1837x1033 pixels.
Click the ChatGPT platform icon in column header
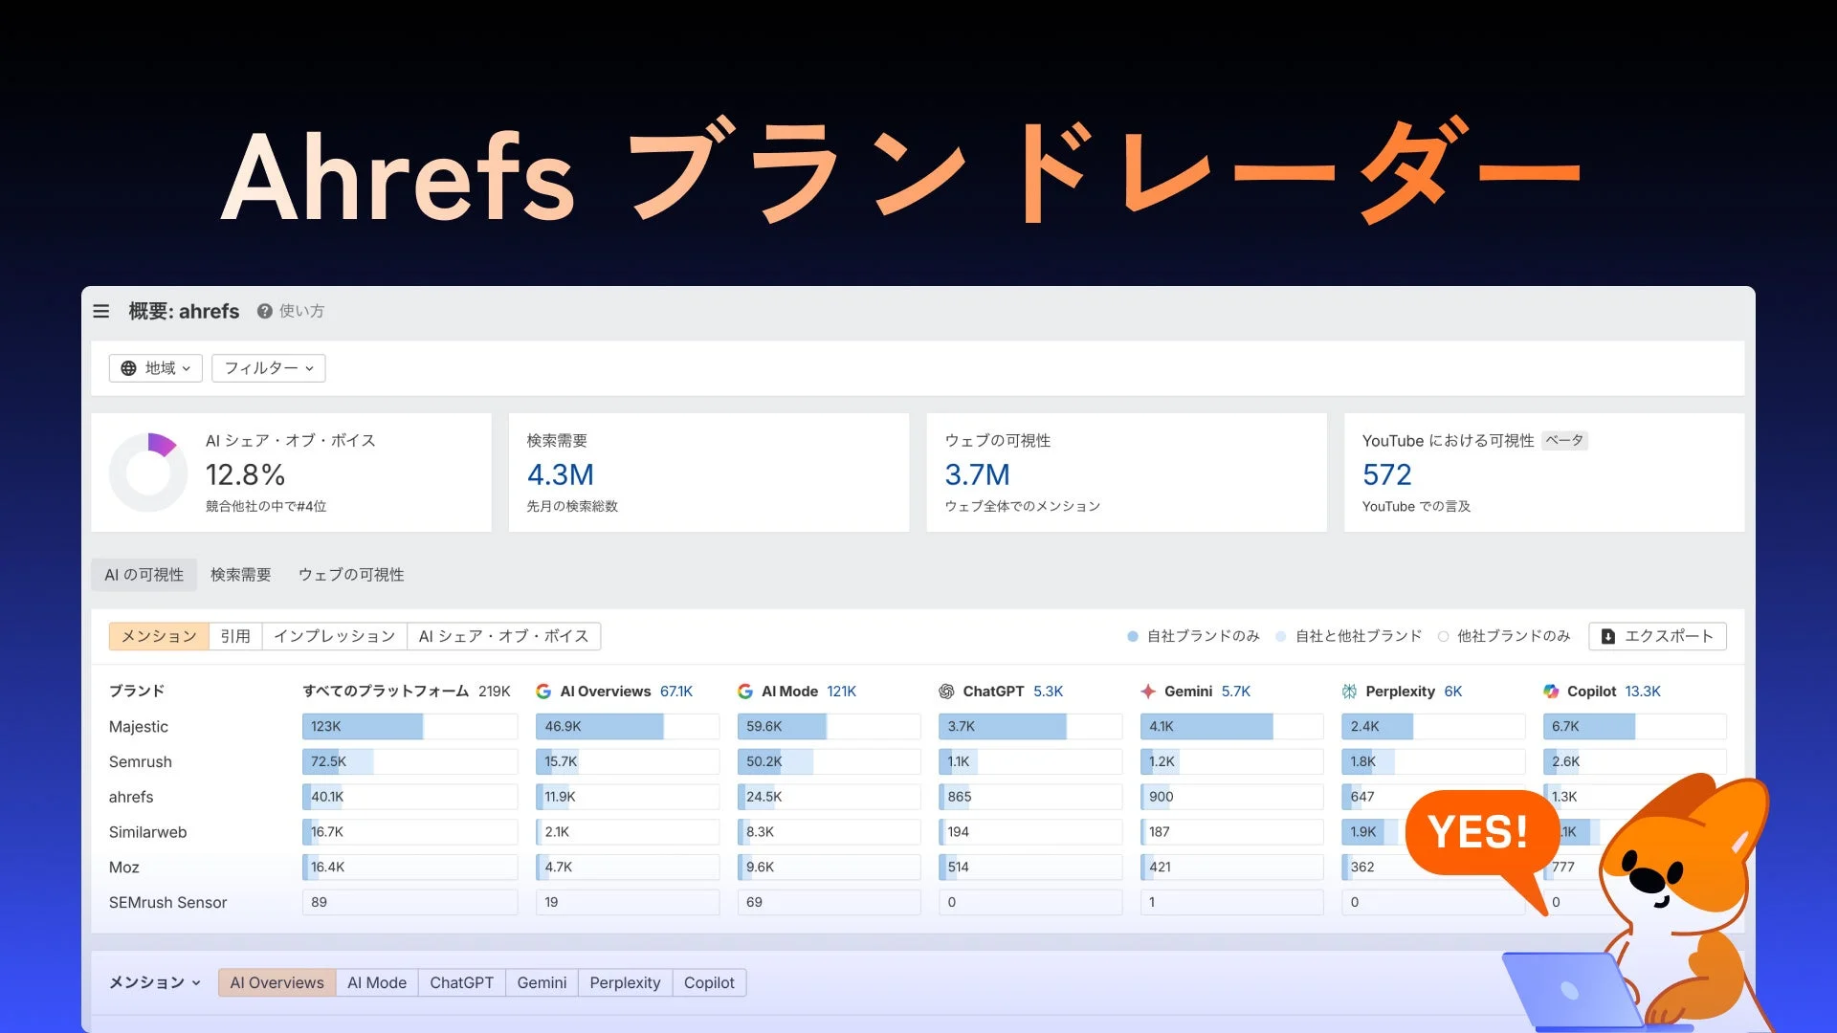[948, 691]
